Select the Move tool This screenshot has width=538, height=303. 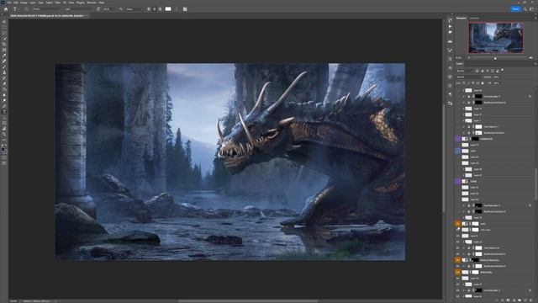pyautogui.click(x=4, y=22)
